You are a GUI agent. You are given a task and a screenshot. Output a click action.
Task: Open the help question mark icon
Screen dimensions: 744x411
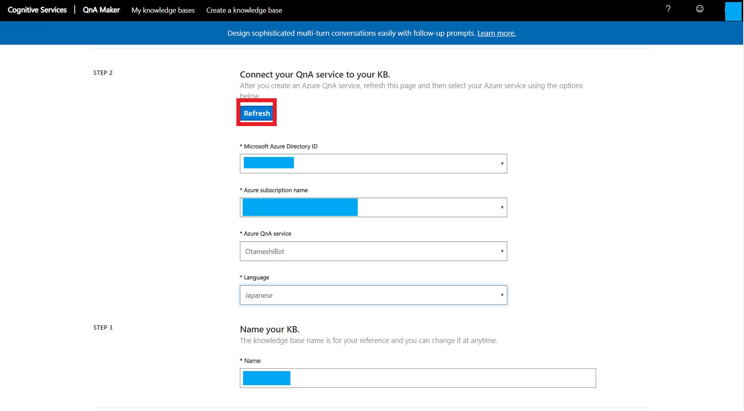click(x=668, y=9)
